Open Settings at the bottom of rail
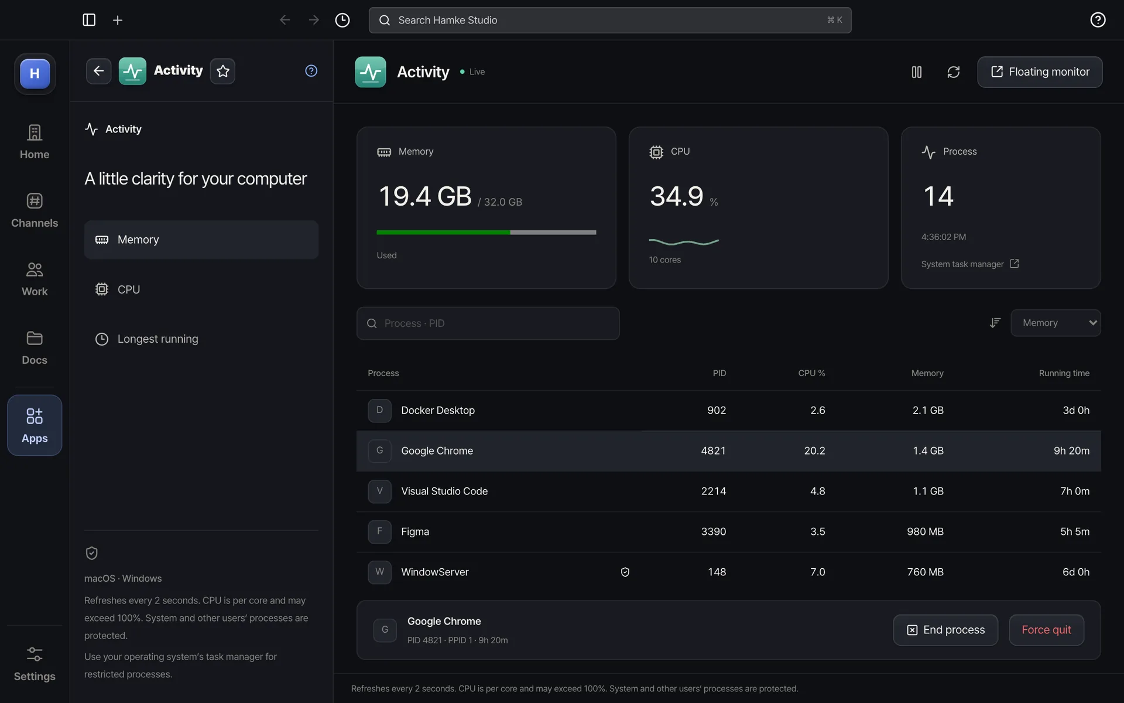The image size is (1124, 703). click(x=35, y=664)
